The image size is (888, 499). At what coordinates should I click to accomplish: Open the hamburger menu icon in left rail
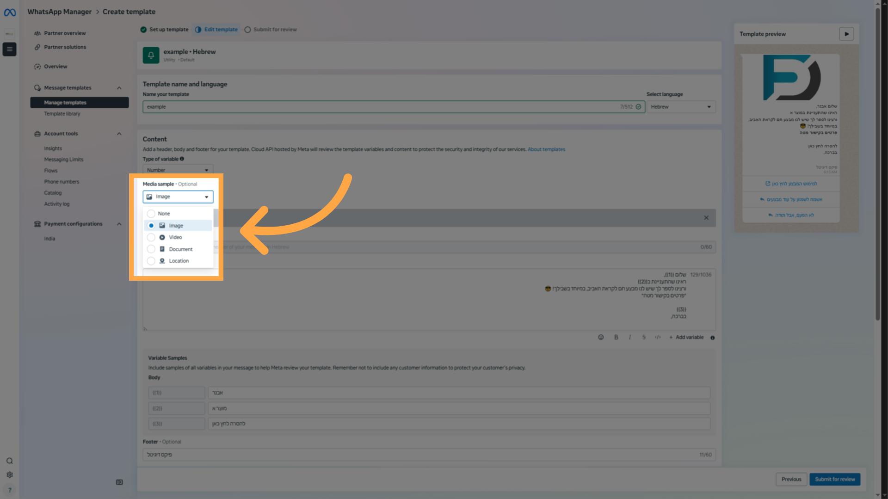[x=9, y=49]
